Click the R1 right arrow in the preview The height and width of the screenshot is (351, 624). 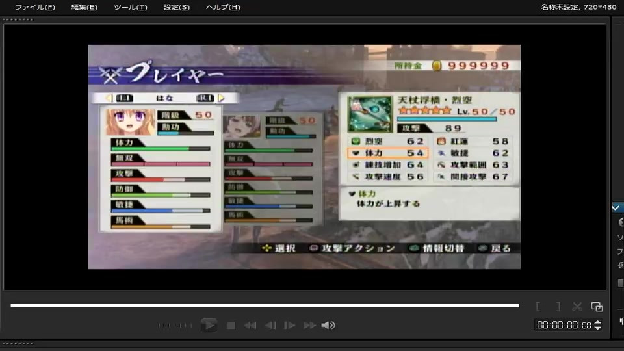pos(221,98)
